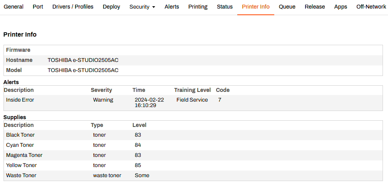The image size is (388, 183).
Task: Select the Waste Toner supply row
Action: [193, 176]
